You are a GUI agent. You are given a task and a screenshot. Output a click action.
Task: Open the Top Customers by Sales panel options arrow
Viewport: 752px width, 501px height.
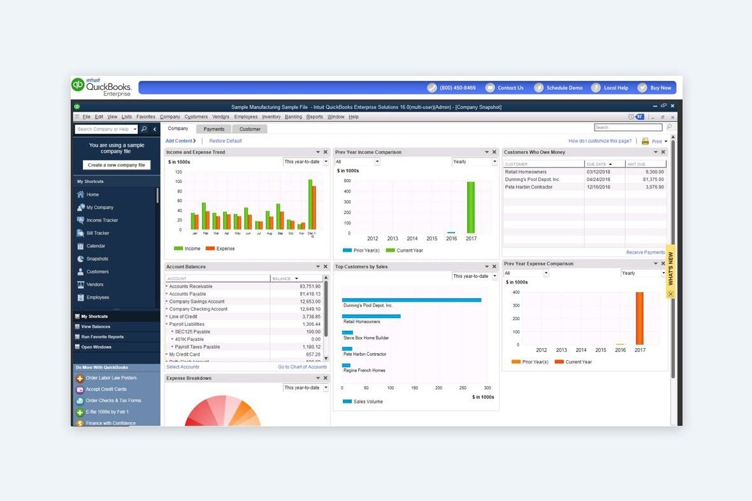486,267
